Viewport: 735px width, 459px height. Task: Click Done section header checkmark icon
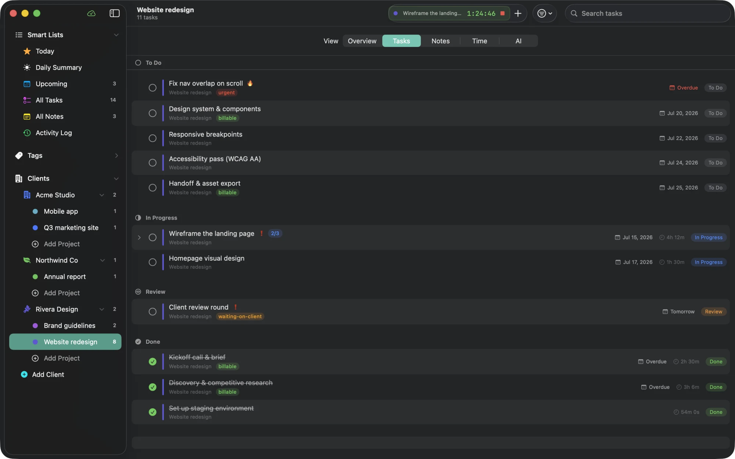tap(138, 342)
